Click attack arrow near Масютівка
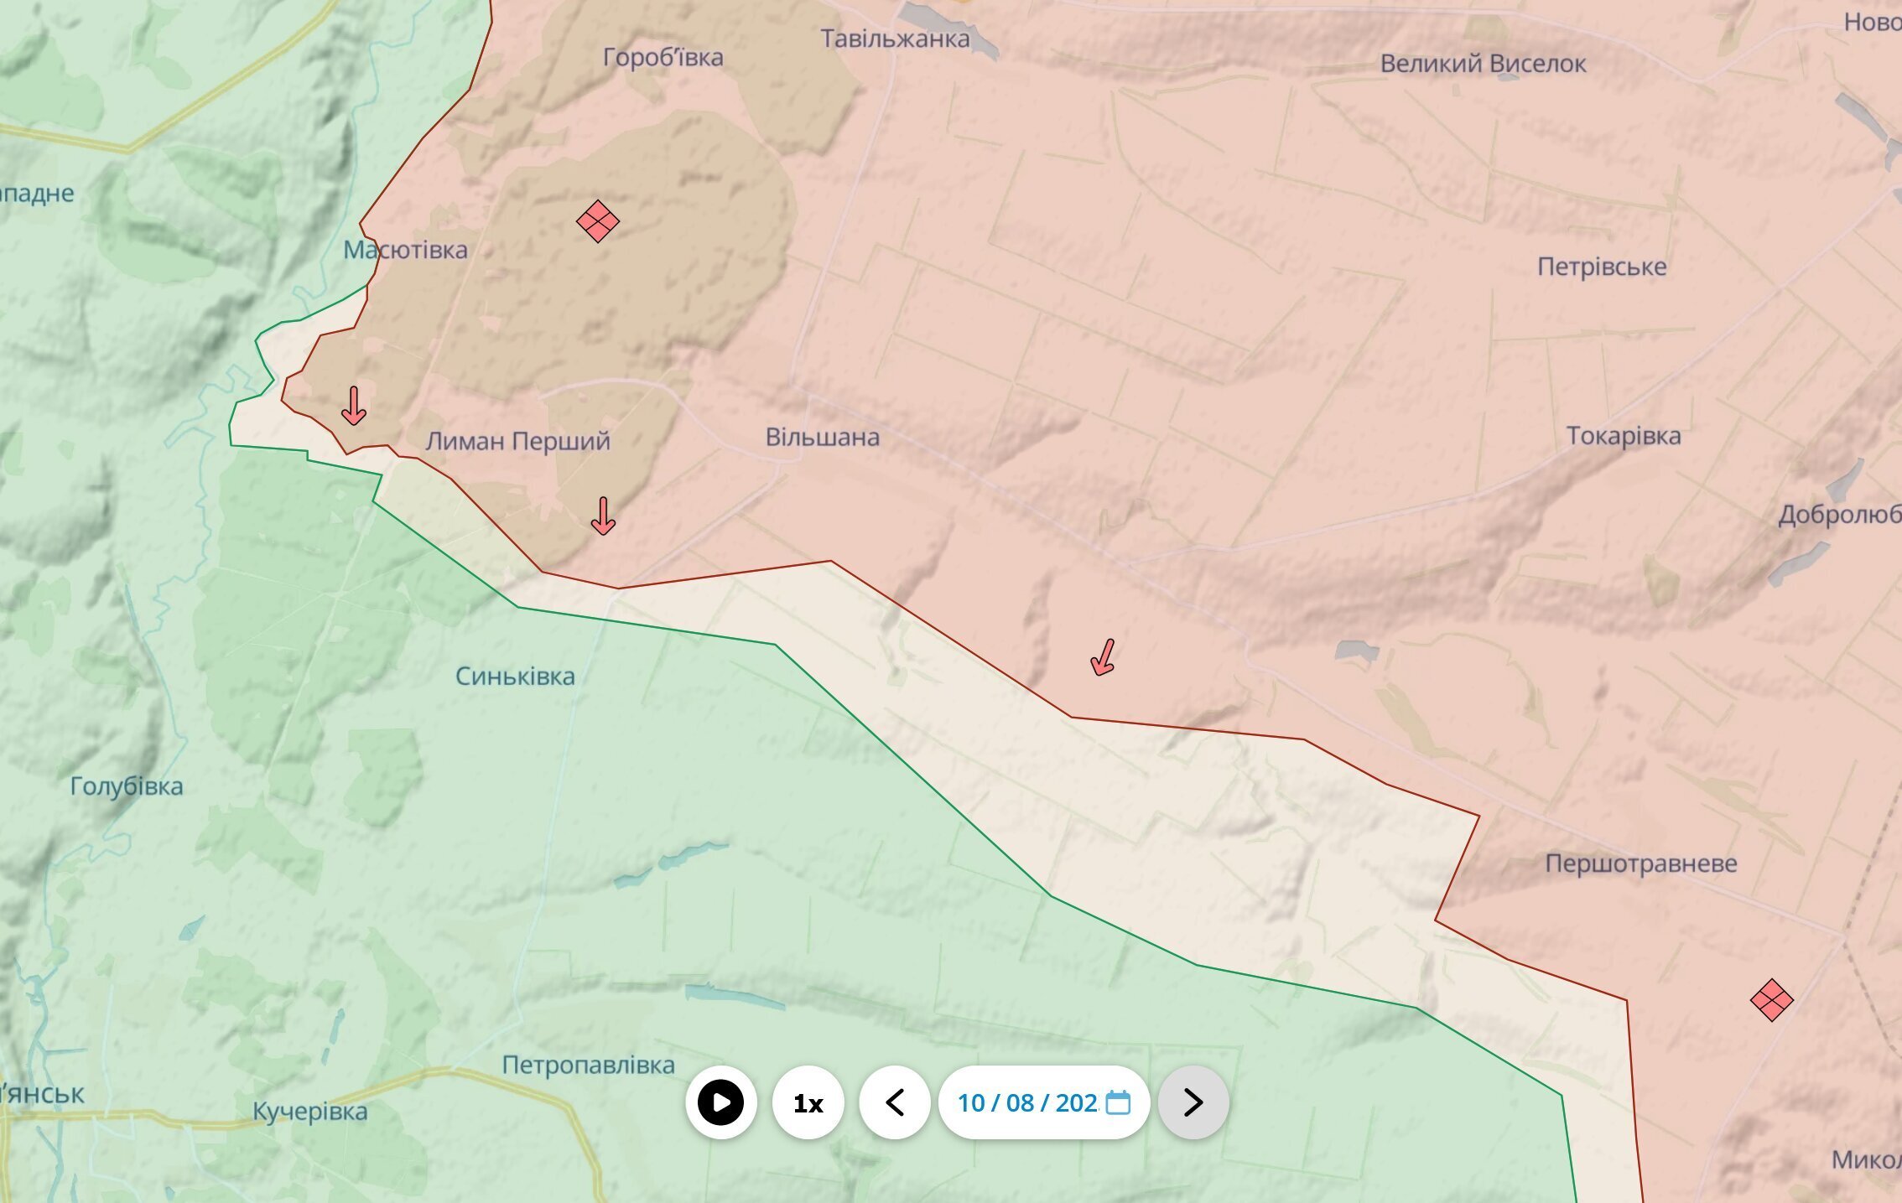 click(x=354, y=406)
